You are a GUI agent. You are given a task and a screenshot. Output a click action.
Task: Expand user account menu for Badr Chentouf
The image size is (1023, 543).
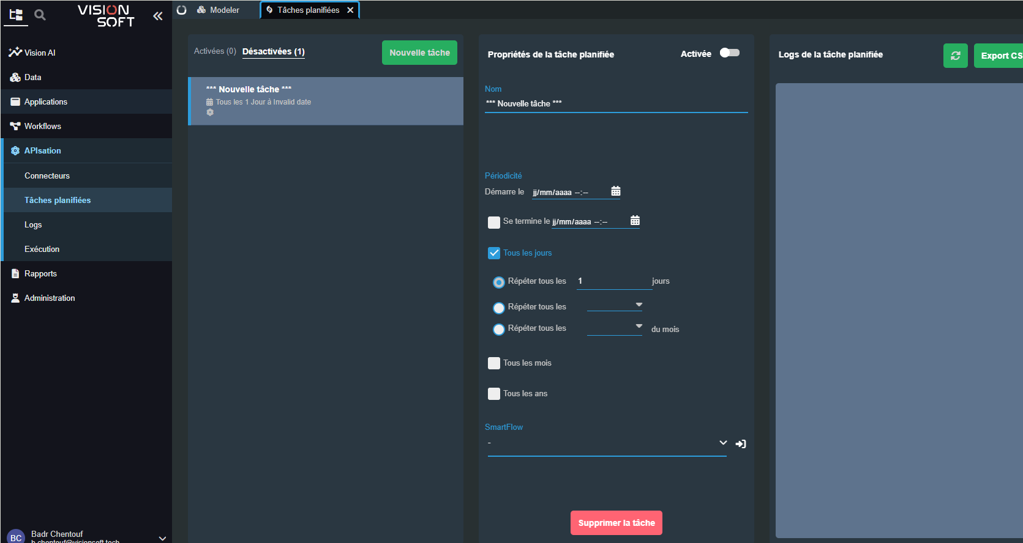pos(162,537)
